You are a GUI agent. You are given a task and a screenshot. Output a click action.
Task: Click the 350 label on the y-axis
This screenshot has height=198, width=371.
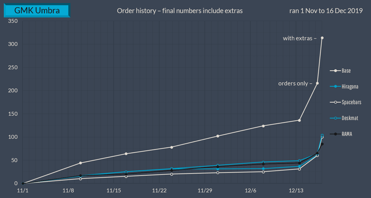pos(13,21)
